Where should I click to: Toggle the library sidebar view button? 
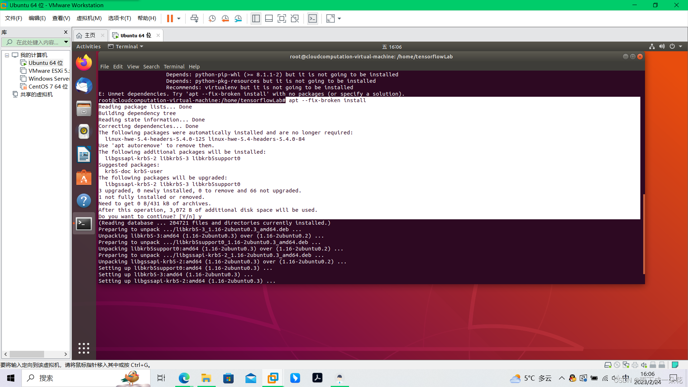256,19
